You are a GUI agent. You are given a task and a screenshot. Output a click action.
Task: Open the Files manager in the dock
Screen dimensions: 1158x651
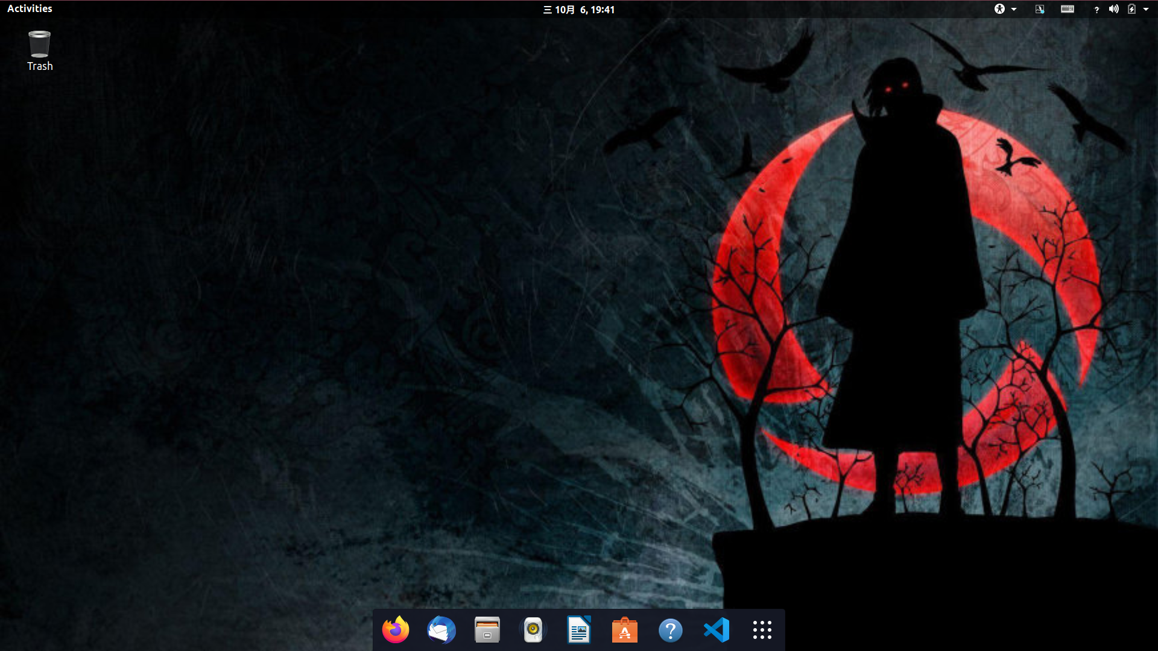(x=487, y=630)
